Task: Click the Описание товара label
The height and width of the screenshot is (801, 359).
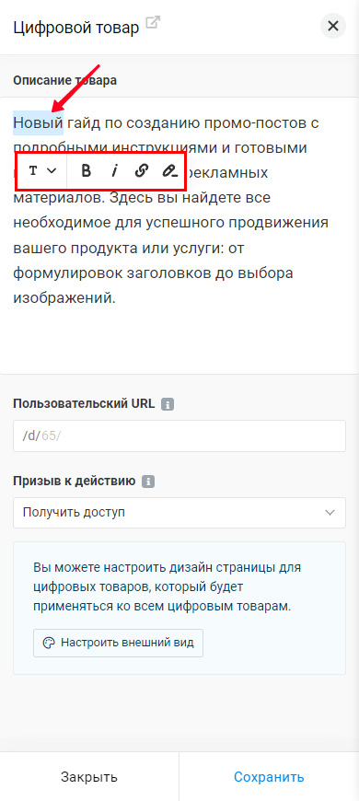Action: [x=64, y=80]
